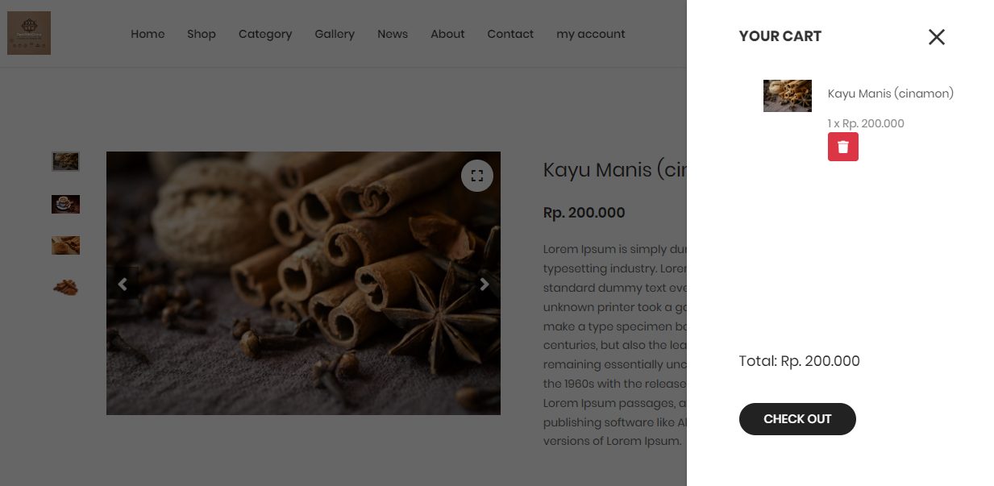Select the cinnamon sticks pile on white thumbnail

pyautogui.click(x=65, y=286)
